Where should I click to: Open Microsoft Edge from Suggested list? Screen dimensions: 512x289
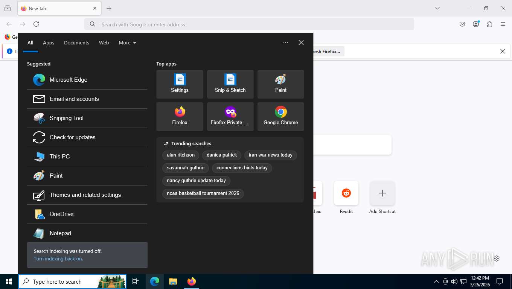click(87, 80)
